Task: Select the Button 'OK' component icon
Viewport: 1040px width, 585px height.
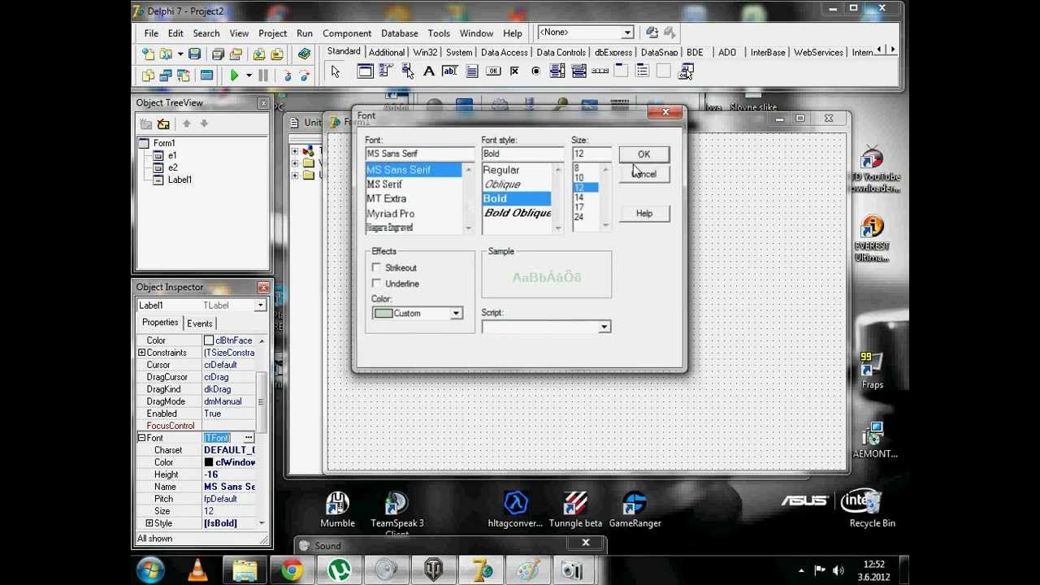Action: tap(493, 71)
